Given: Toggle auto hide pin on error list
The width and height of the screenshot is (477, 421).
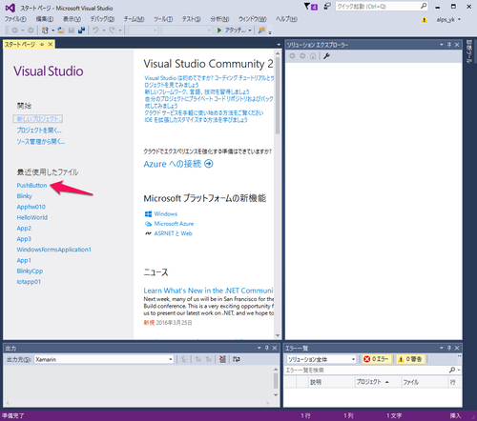Looking at the screenshot, I should [x=449, y=349].
